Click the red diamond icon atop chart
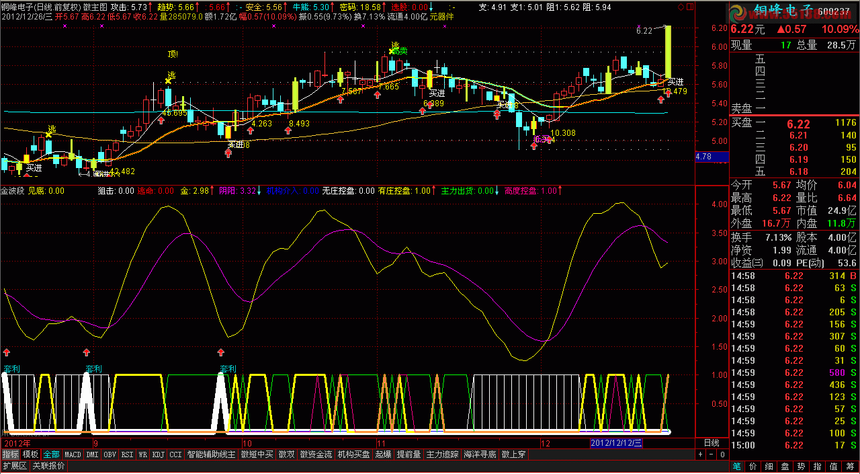The width and height of the screenshot is (860, 474). tap(681, 6)
